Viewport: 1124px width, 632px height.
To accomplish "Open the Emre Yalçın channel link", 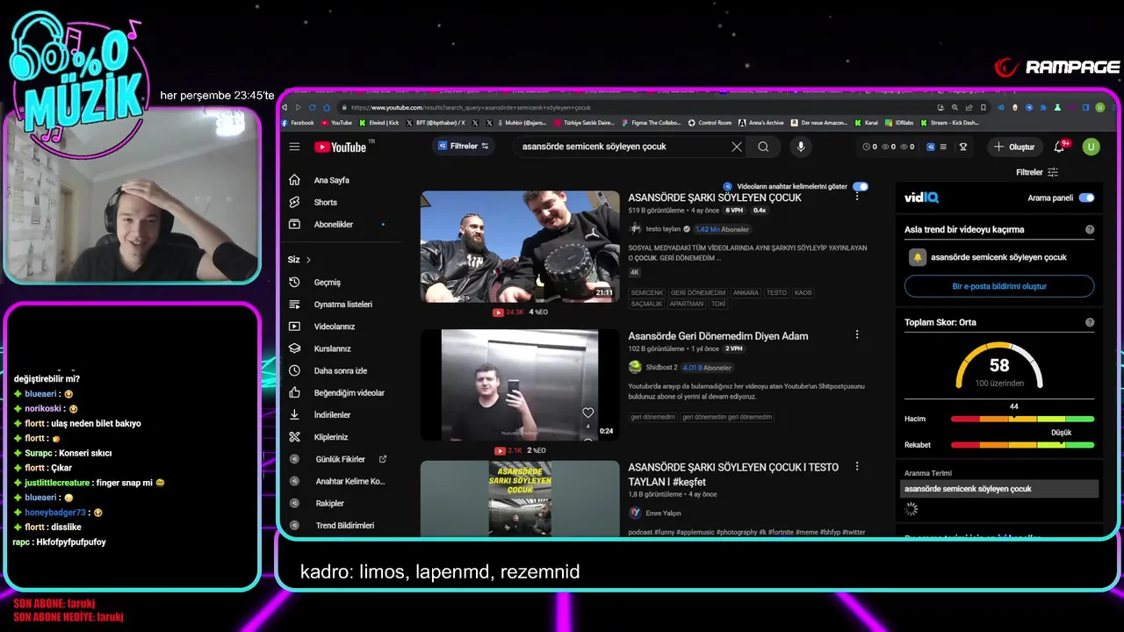I will tap(663, 513).
